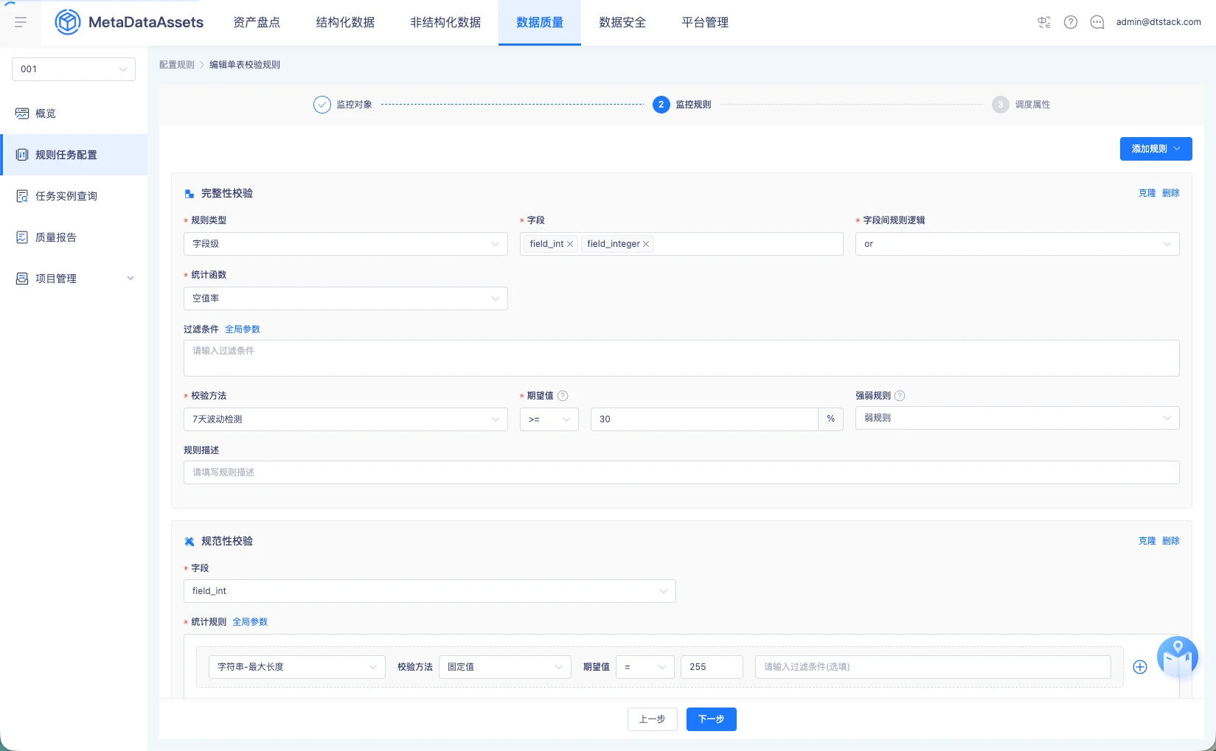
Task: Click 克隆 link in 完整性校验 section
Action: (1147, 193)
